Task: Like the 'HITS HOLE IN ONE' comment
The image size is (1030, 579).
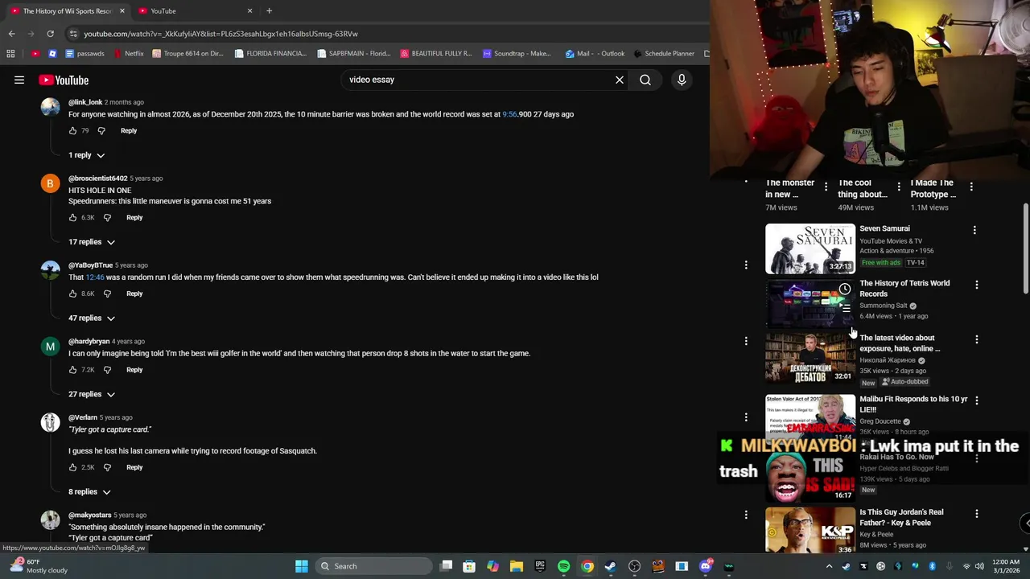Action: [72, 217]
